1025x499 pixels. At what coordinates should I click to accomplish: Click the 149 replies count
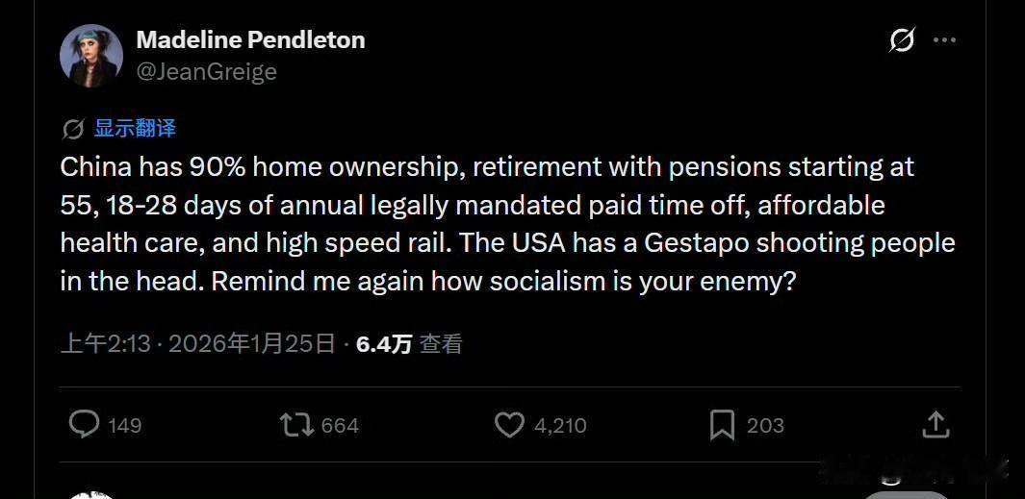pos(125,425)
